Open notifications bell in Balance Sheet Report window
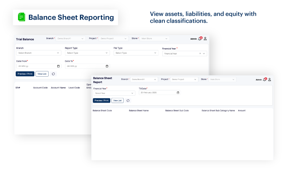 [x=265, y=79]
